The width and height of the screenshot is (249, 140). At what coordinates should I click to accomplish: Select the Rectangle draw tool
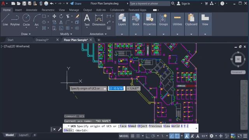pos(44,16)
